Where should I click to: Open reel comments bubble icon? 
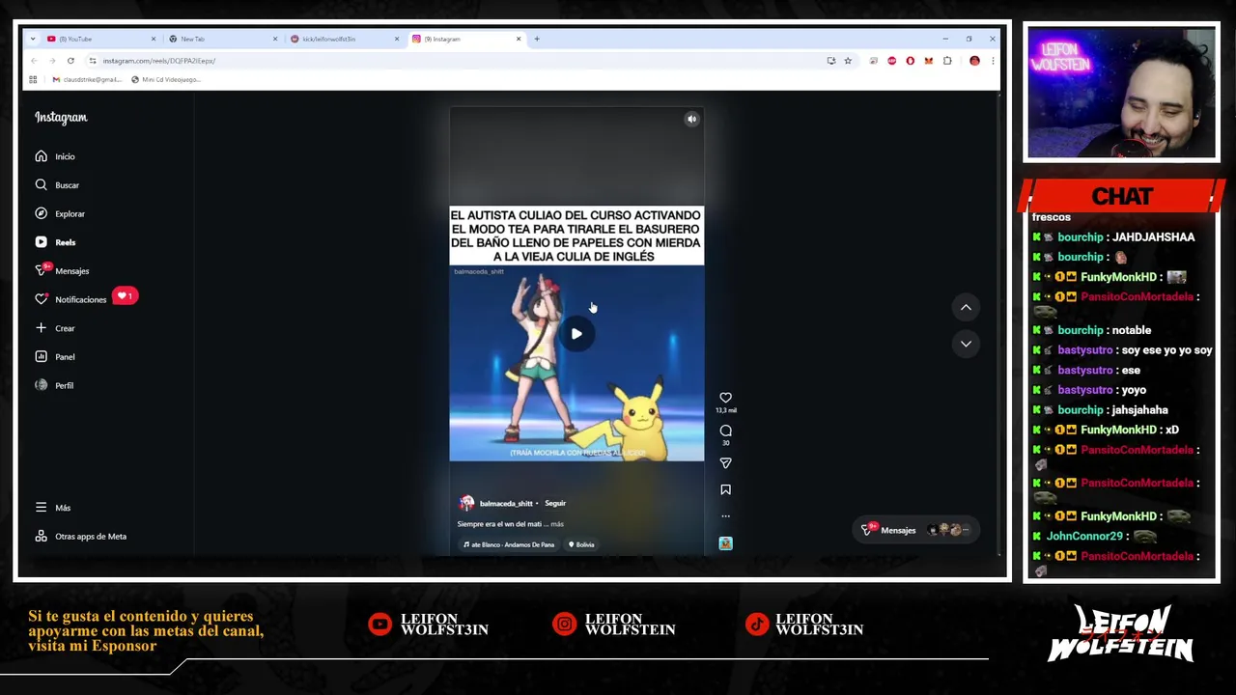(x=725, y=431)
